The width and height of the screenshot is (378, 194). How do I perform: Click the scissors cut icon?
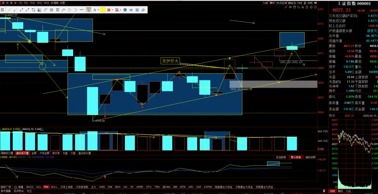pyautogui.click(x=303, y=7)
